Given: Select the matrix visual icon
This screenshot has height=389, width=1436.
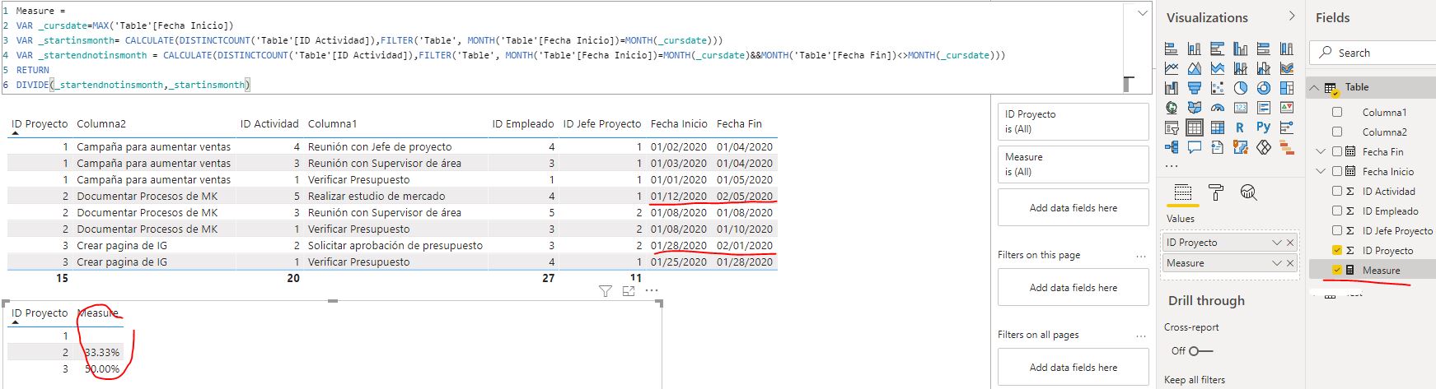Looking at the screenshot, I should click(1217, 127).
